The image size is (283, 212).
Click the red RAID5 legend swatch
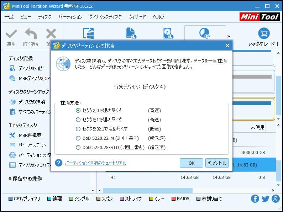(x=173, y=199)
